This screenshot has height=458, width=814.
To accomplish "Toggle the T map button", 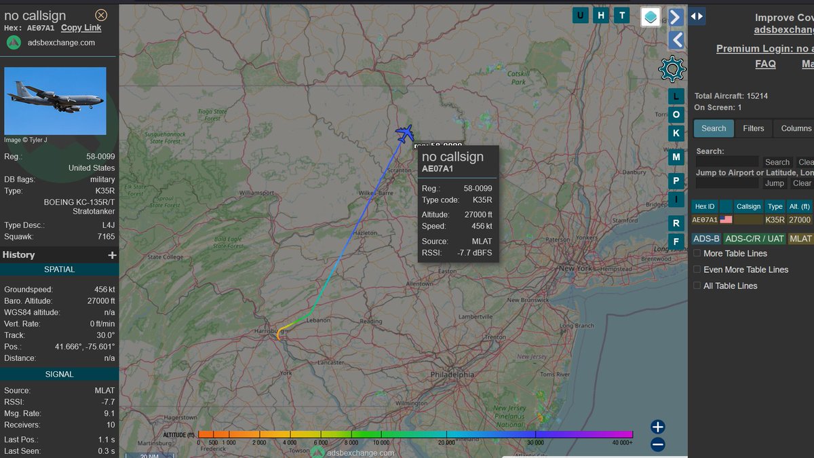I will click(622, 16).
